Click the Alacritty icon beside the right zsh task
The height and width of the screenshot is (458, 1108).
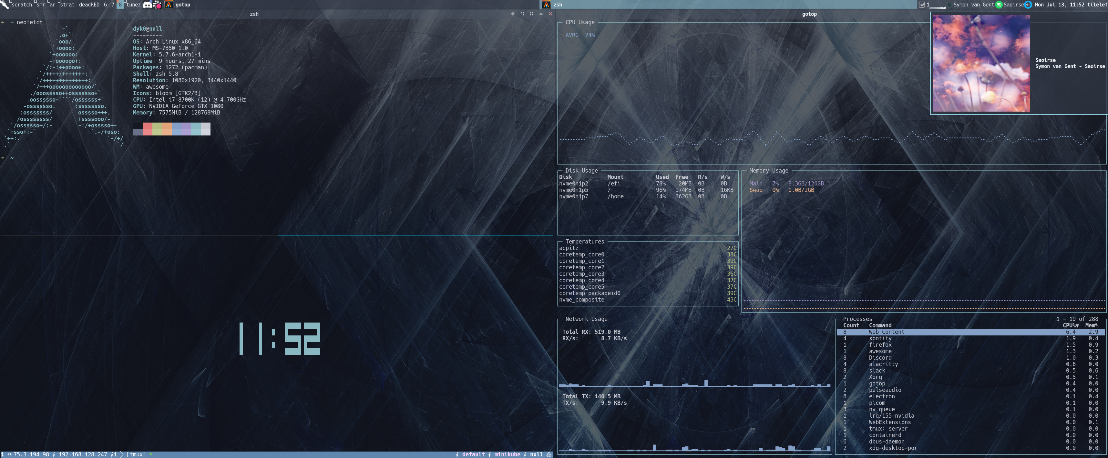point(546,5)
